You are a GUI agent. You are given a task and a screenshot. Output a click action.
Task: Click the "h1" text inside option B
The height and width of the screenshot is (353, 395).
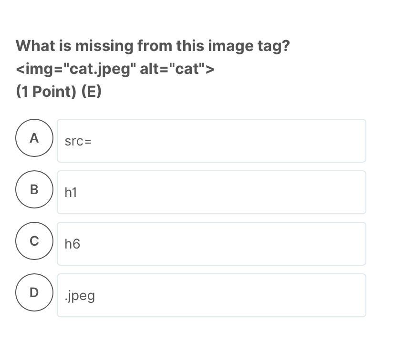pos(71,193)
